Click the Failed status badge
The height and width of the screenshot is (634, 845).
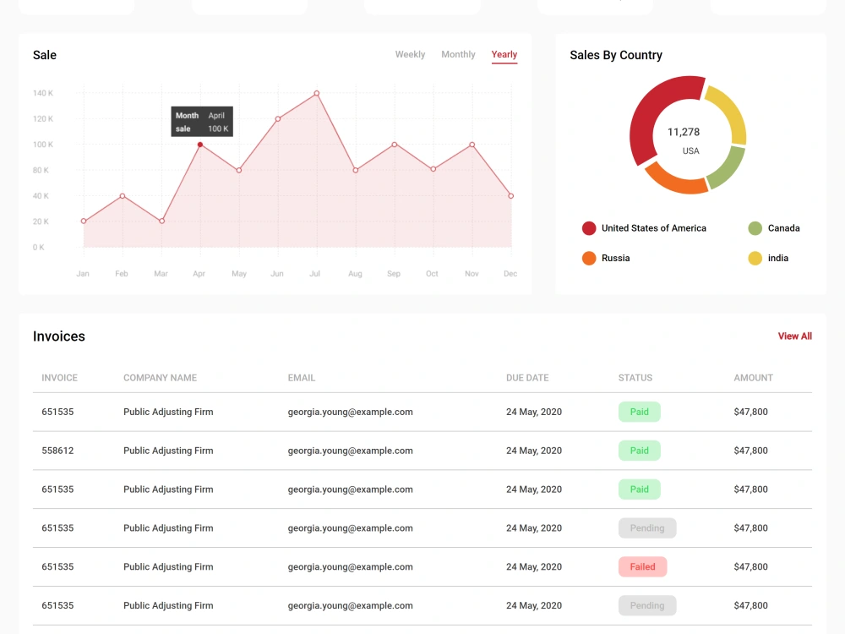point(642,567)
